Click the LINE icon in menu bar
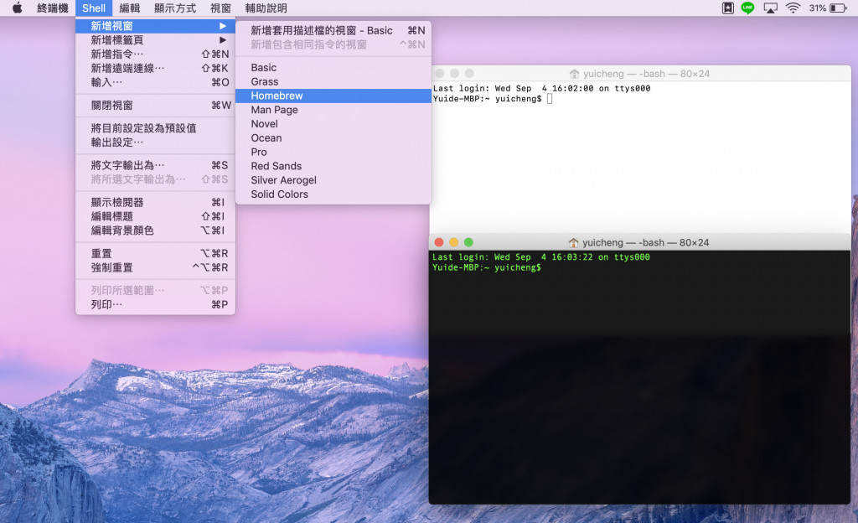858x523 pixels. point(747,8)
